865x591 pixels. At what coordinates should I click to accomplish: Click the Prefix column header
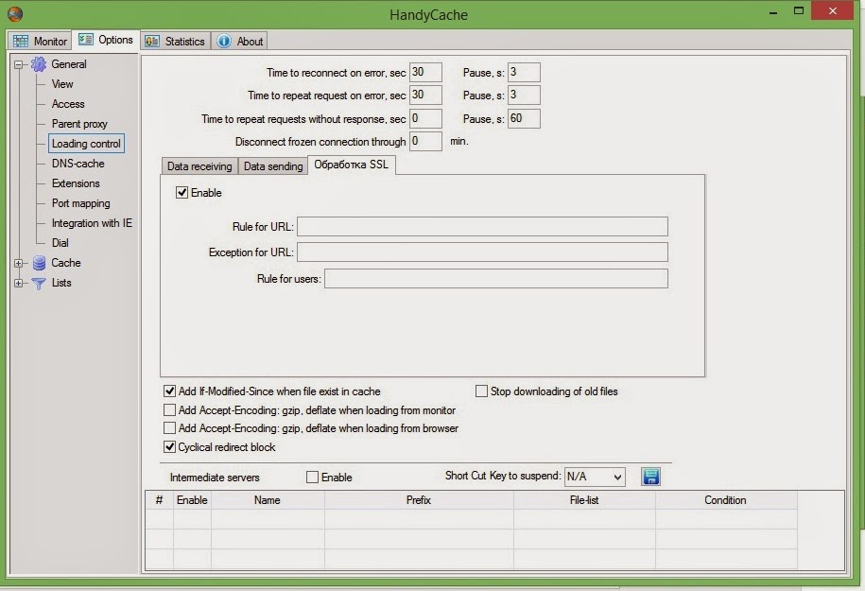[419, 500]
